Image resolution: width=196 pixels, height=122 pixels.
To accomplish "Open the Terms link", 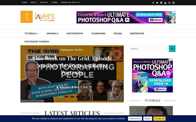I will click(54, 2).
